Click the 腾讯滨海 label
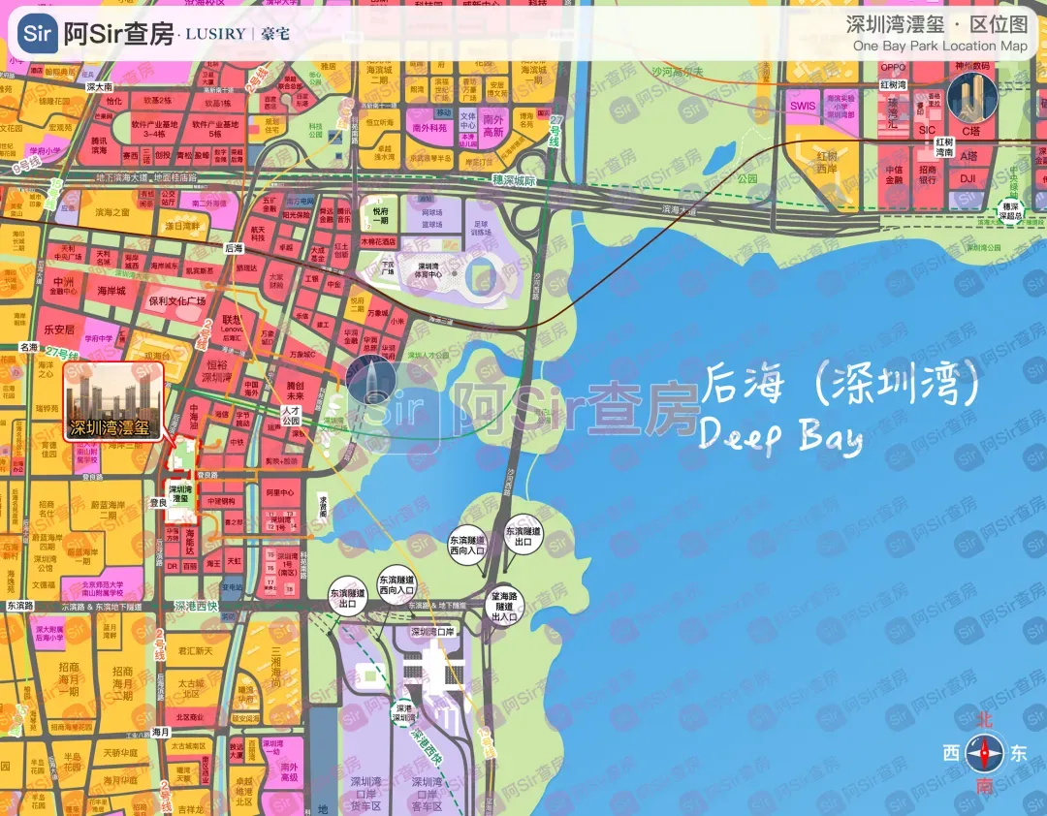The width and height of the screenshot is (1047, 816). pos(99,145)
